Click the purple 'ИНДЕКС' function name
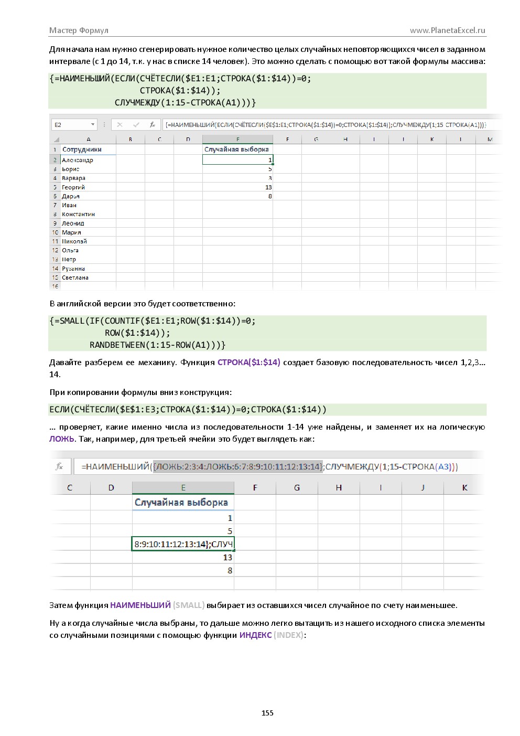Image resolution: width=520 pixels, height=736 pixels. 255,635
